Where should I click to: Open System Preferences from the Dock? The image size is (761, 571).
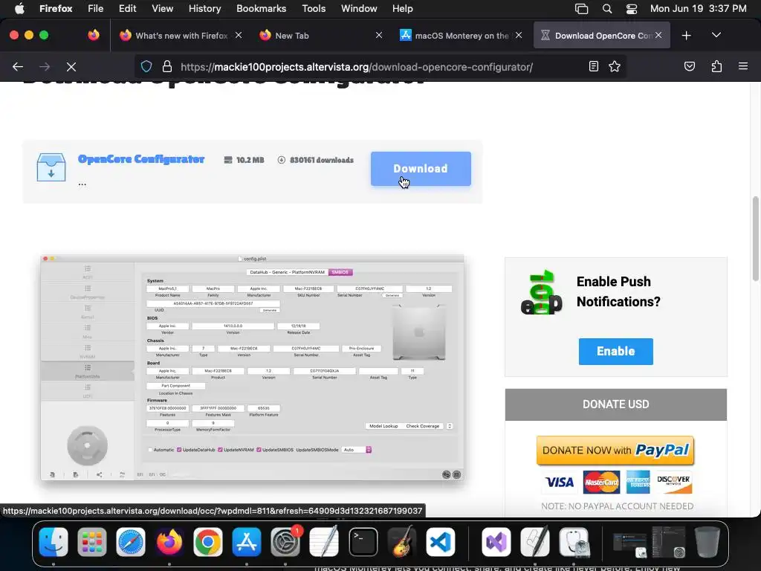pos(285,541)
